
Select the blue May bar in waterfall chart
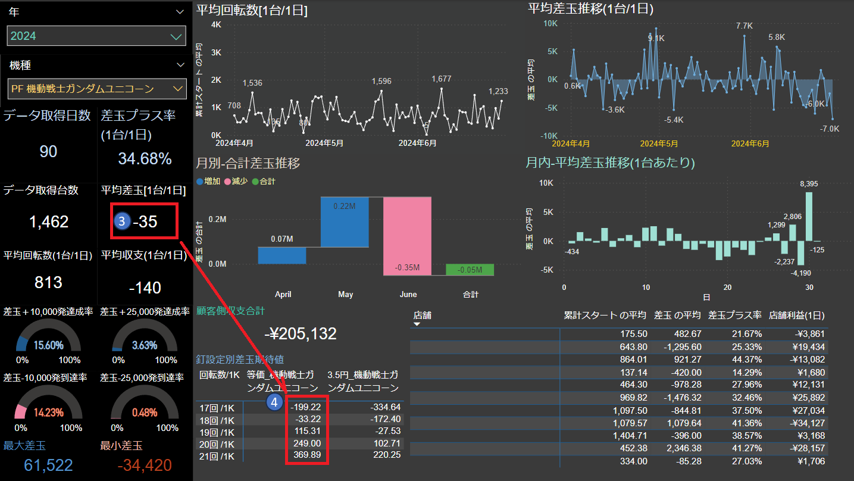point(345,222)
